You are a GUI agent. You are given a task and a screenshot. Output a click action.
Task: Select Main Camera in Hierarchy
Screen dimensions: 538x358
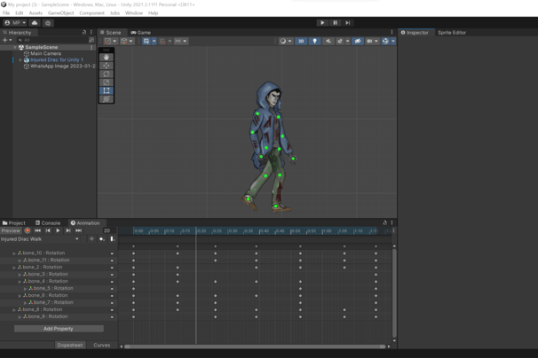click(45, 53)
